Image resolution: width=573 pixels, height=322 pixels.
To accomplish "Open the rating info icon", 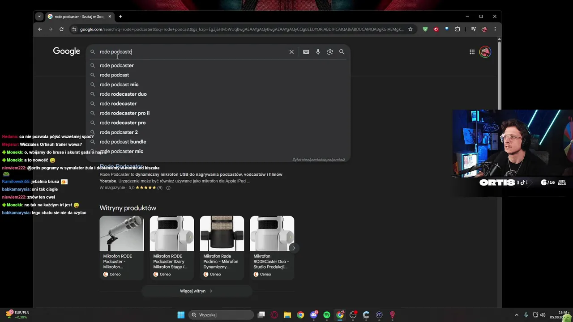I will pos(168,188).
